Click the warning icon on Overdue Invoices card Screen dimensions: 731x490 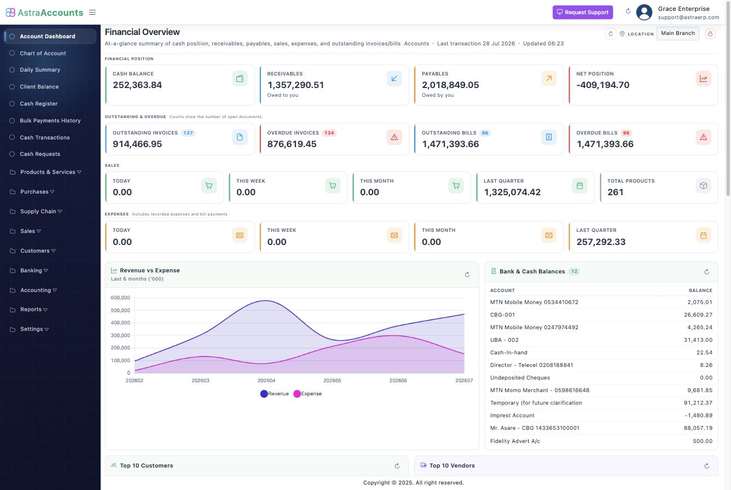pos(394,137)
